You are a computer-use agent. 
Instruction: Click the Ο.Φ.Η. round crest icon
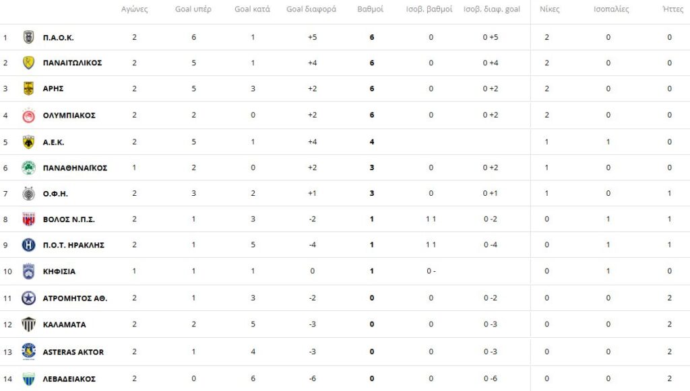28,193
